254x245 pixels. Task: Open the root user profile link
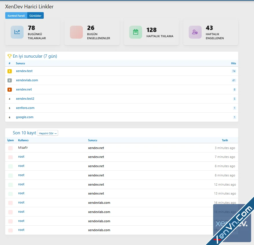21,157
